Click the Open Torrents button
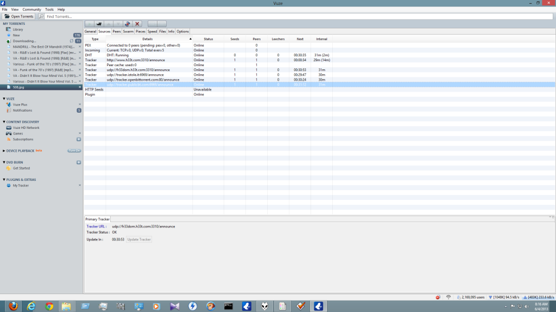The height and width of the screenshot is (312, 556). [x=19, y=16]
